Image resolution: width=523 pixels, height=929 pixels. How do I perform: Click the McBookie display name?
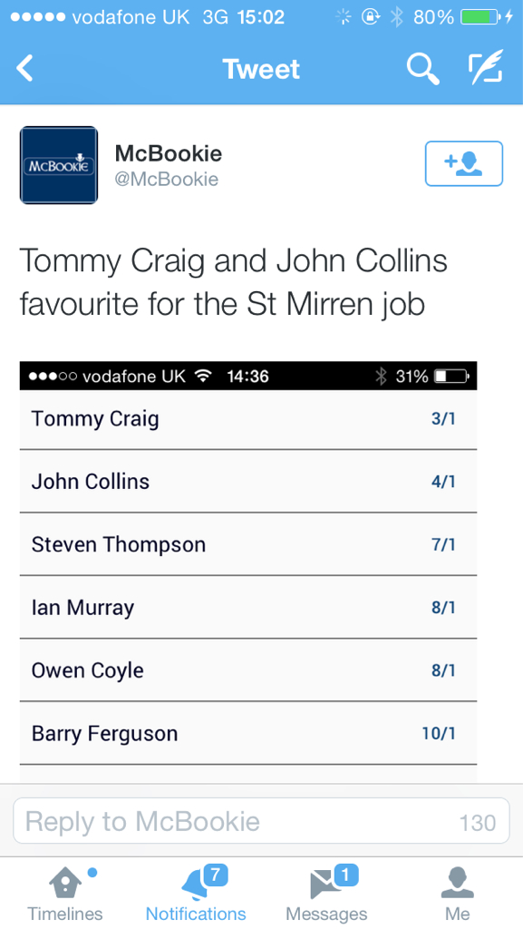point(169,153)
